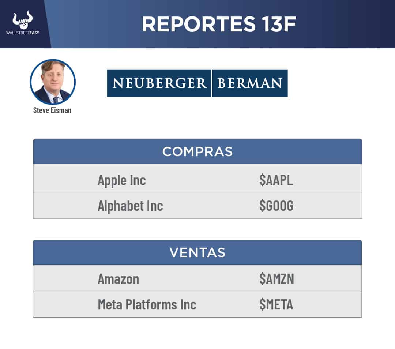Click the Meta Platforms Inc company name
This screenshot has width=395, height=349.
point(147,304)
